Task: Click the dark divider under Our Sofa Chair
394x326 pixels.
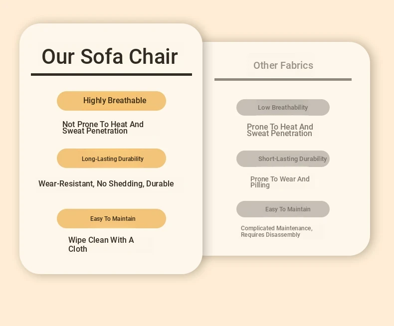Action: coord(111,75)
